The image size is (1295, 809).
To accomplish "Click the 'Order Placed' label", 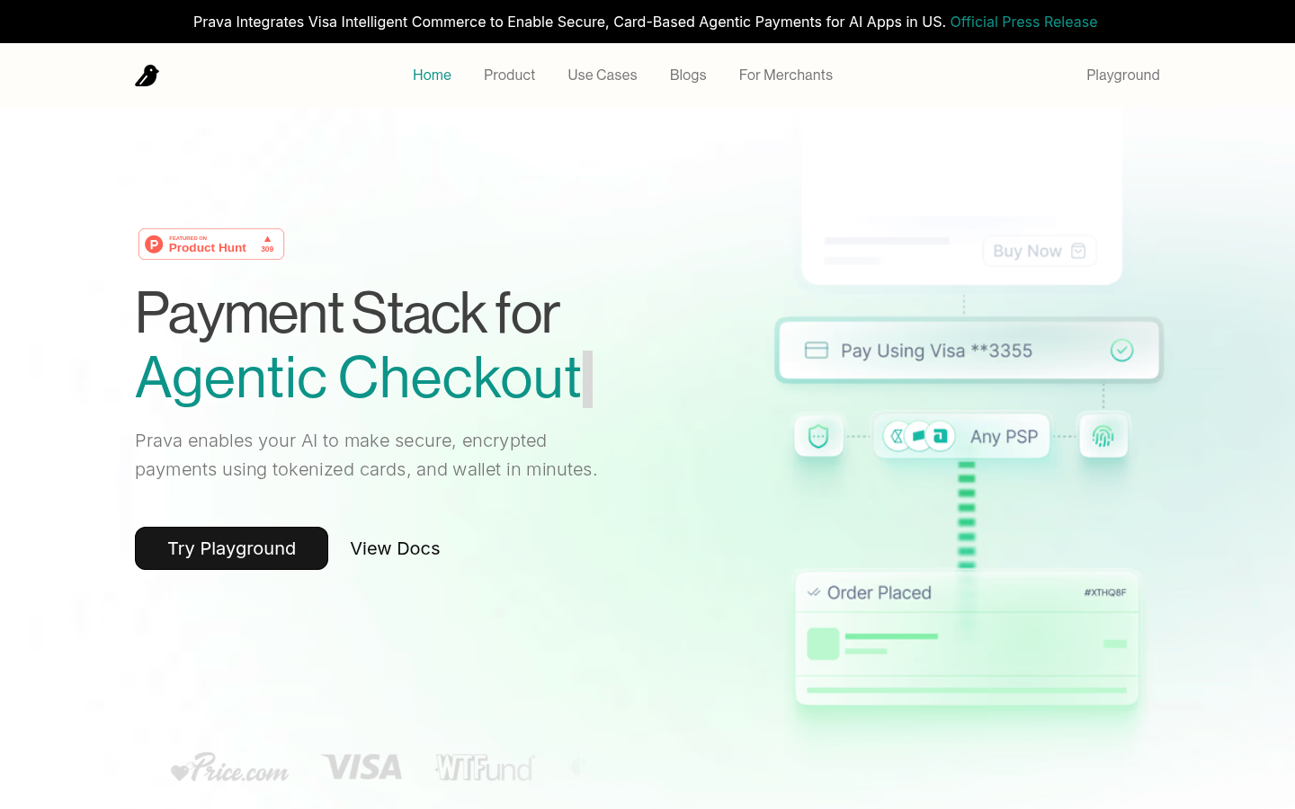I will 879,592.
